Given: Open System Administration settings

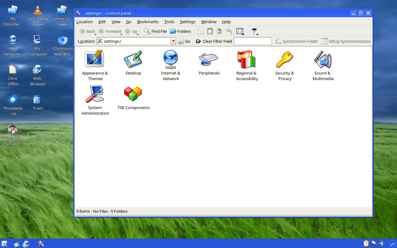Looking at the screenshot, I should pyautogui.click(x=95, y=100).
